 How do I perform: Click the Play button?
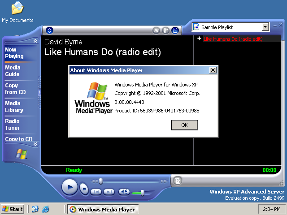[x=70, y=187]
